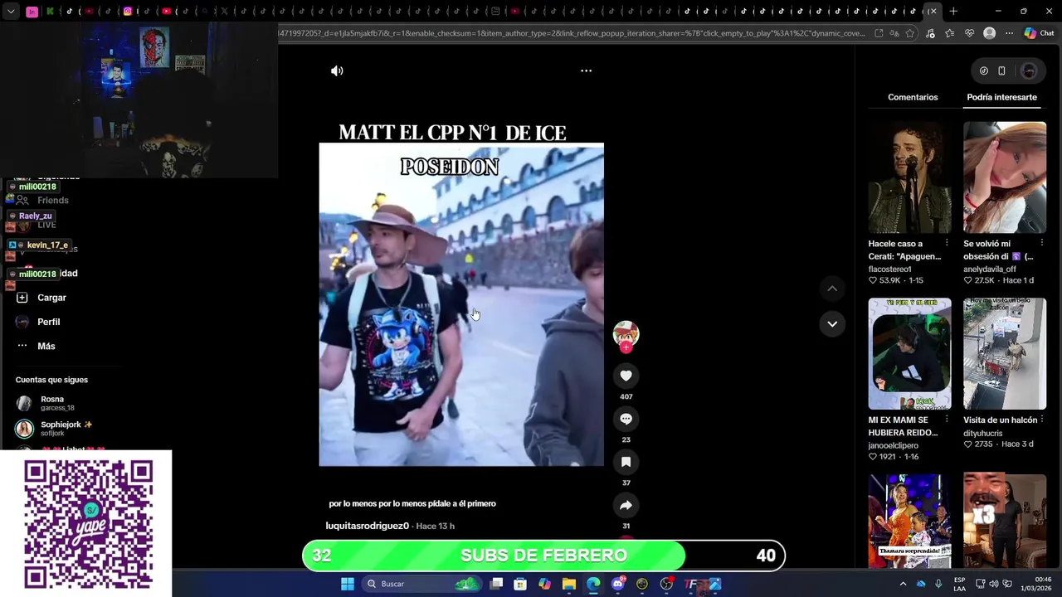Click the taskbar Buscar search box
Screen dimensions: 1062x597
(x=423, y=584)
